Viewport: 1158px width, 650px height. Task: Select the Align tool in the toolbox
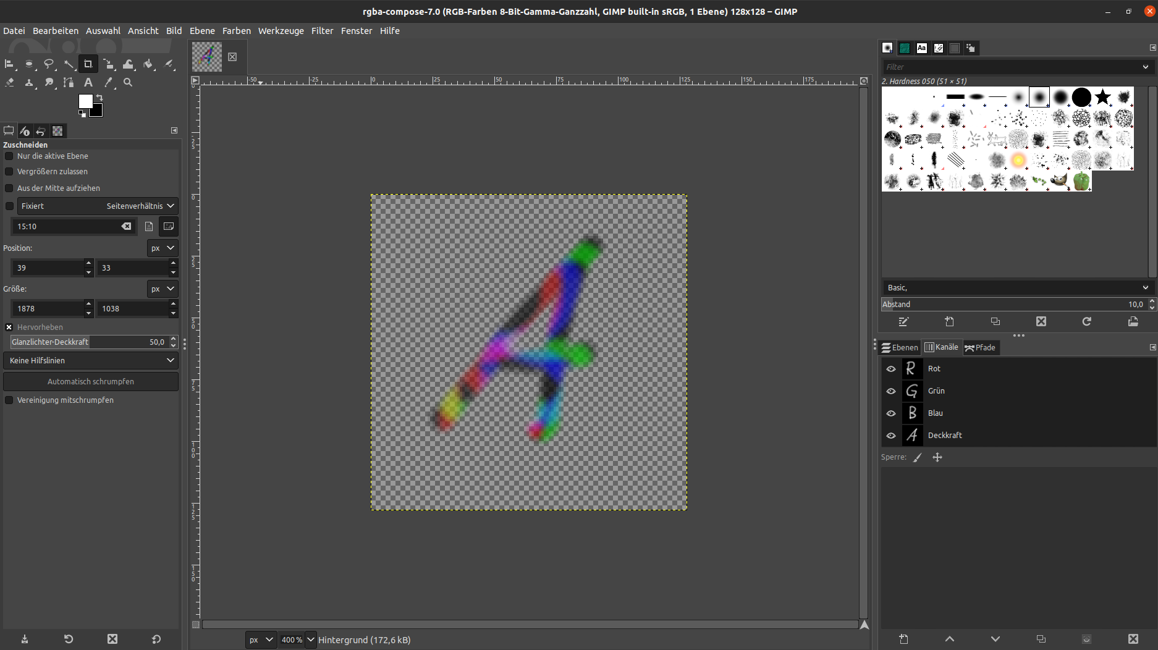coord(9,64)
